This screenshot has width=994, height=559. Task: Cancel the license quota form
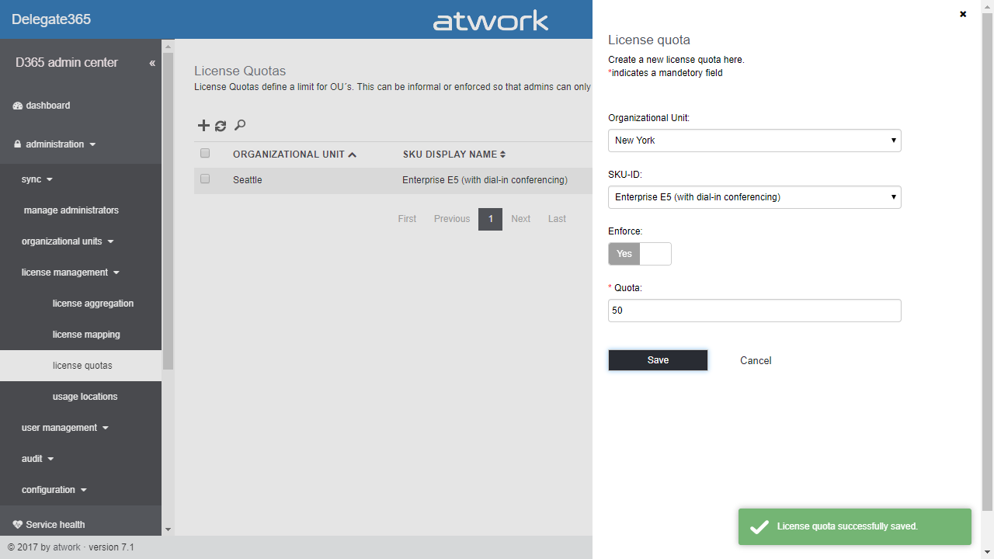(756, 360)
